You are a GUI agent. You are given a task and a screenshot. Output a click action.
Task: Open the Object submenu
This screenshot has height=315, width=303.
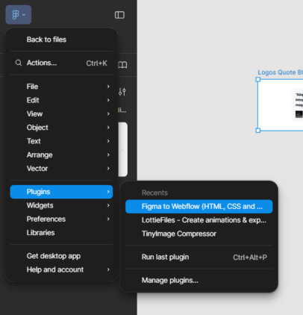pyautogui.click(x=61, y=128)
